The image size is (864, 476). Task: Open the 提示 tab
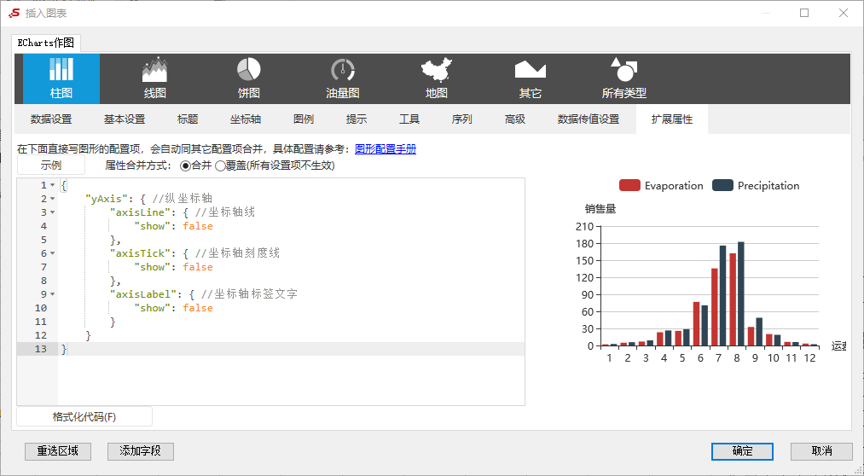(x=357, y=119)
